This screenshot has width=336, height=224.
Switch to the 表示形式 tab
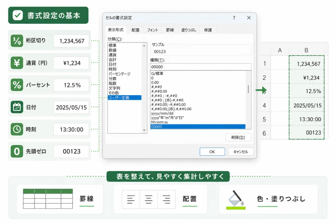116,30
